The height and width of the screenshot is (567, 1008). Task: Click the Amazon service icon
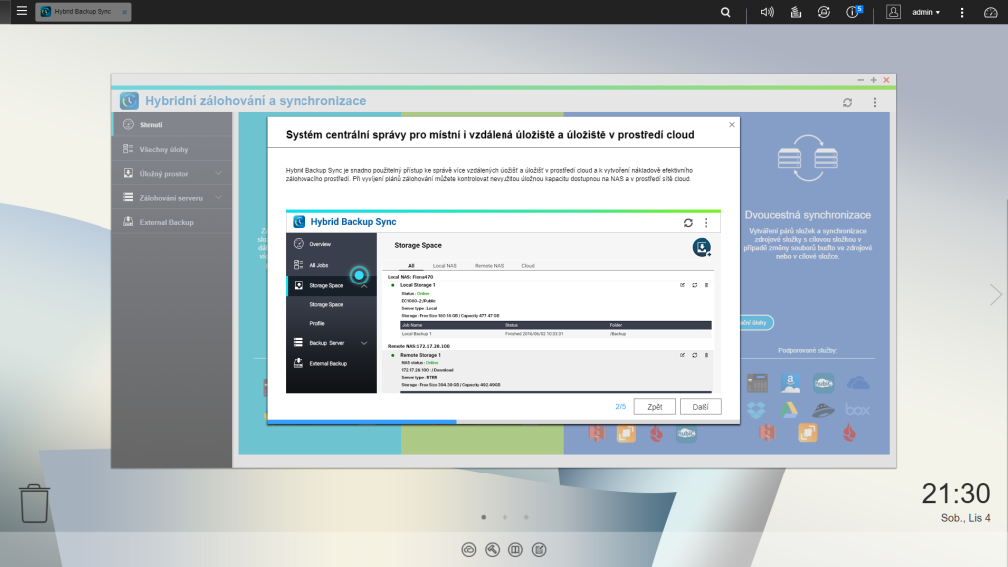click(791, 383)
